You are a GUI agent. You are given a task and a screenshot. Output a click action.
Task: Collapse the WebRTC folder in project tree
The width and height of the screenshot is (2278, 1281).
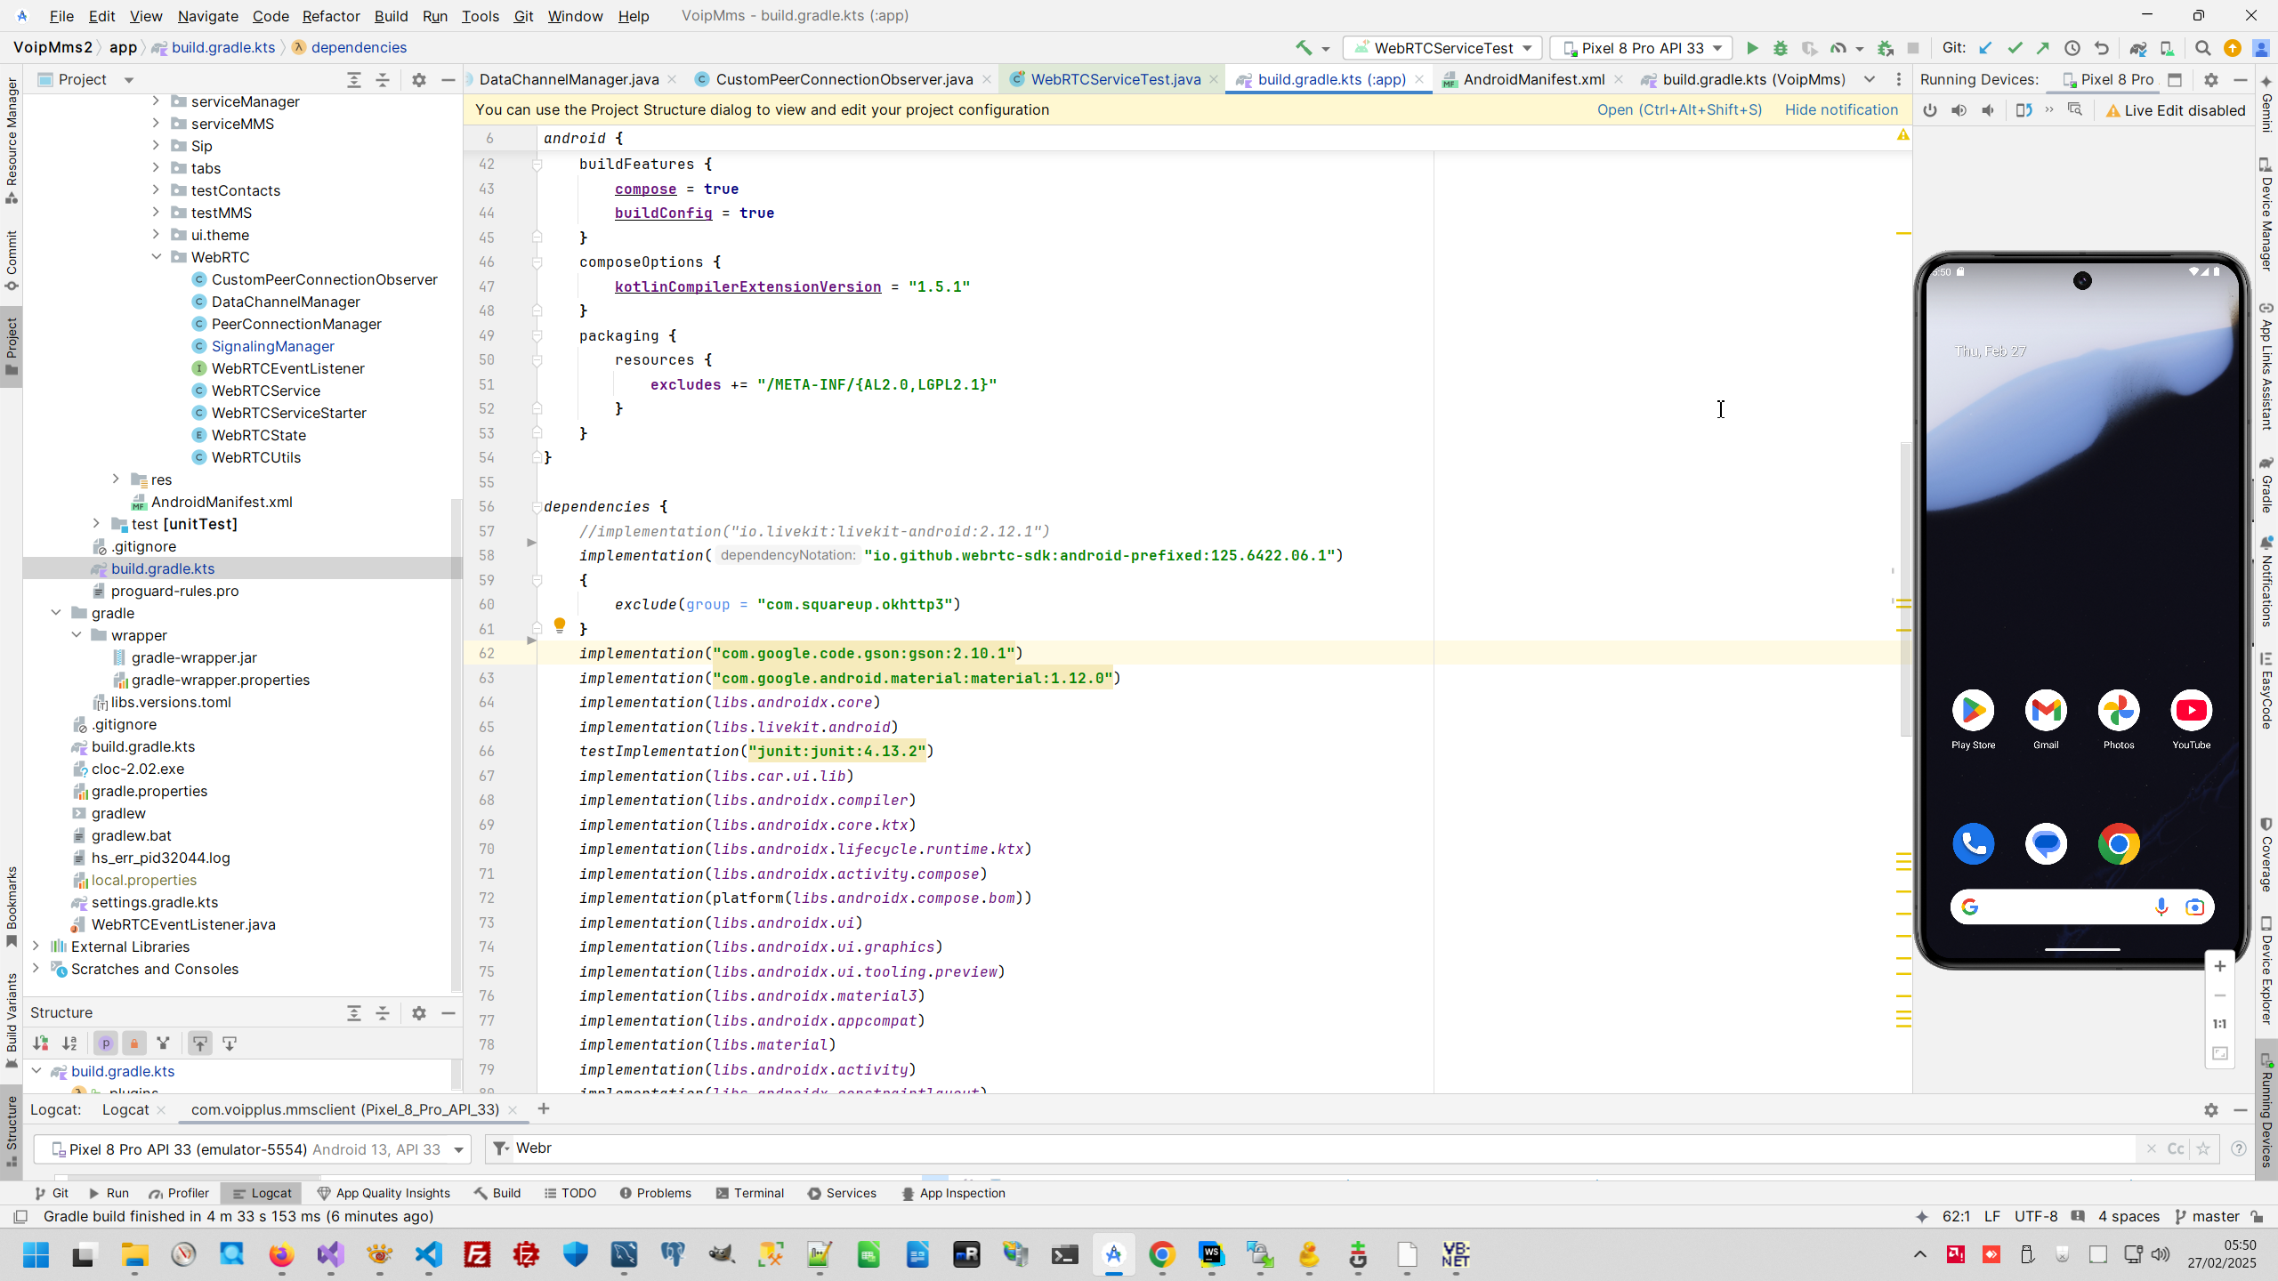(x=157, y=257)
